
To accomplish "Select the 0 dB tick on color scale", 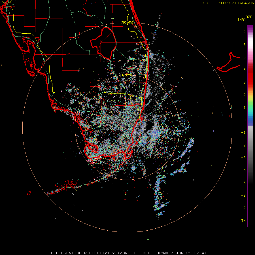I will (x=245, y=120).
